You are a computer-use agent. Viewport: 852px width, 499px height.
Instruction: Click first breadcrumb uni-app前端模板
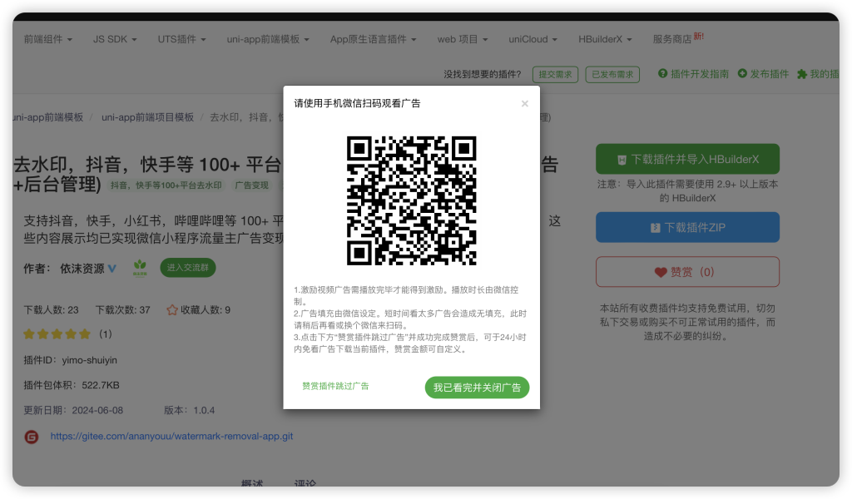(48, 117)
